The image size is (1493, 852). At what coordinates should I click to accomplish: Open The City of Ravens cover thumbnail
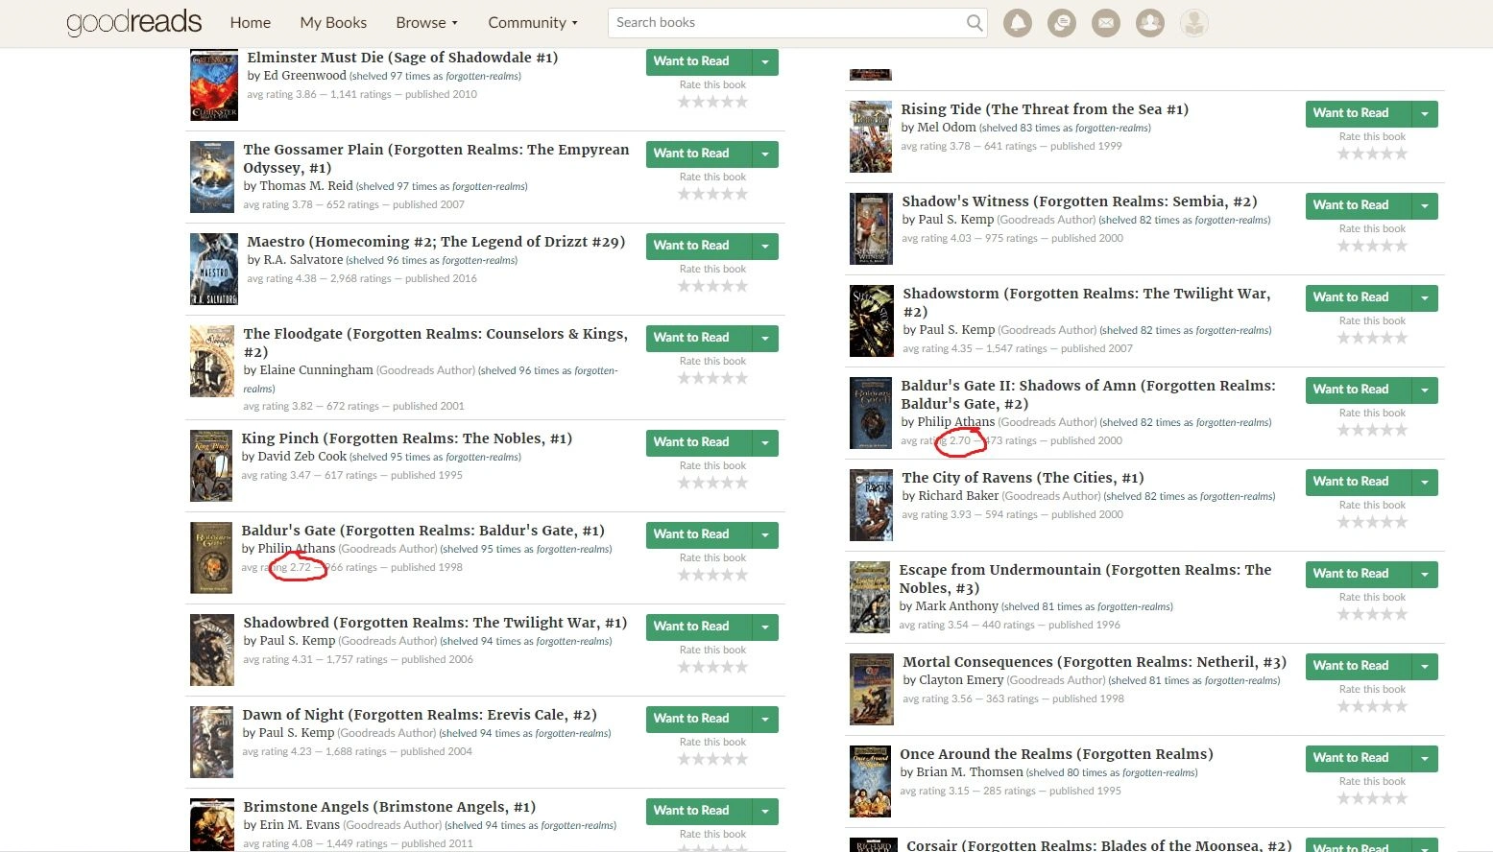pyautogui.click(x=872, y=507)
